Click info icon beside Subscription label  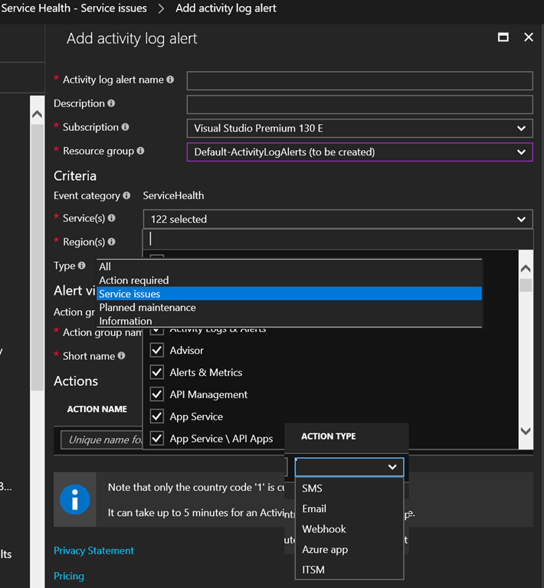pyautogui.click(x=126, y=127)
